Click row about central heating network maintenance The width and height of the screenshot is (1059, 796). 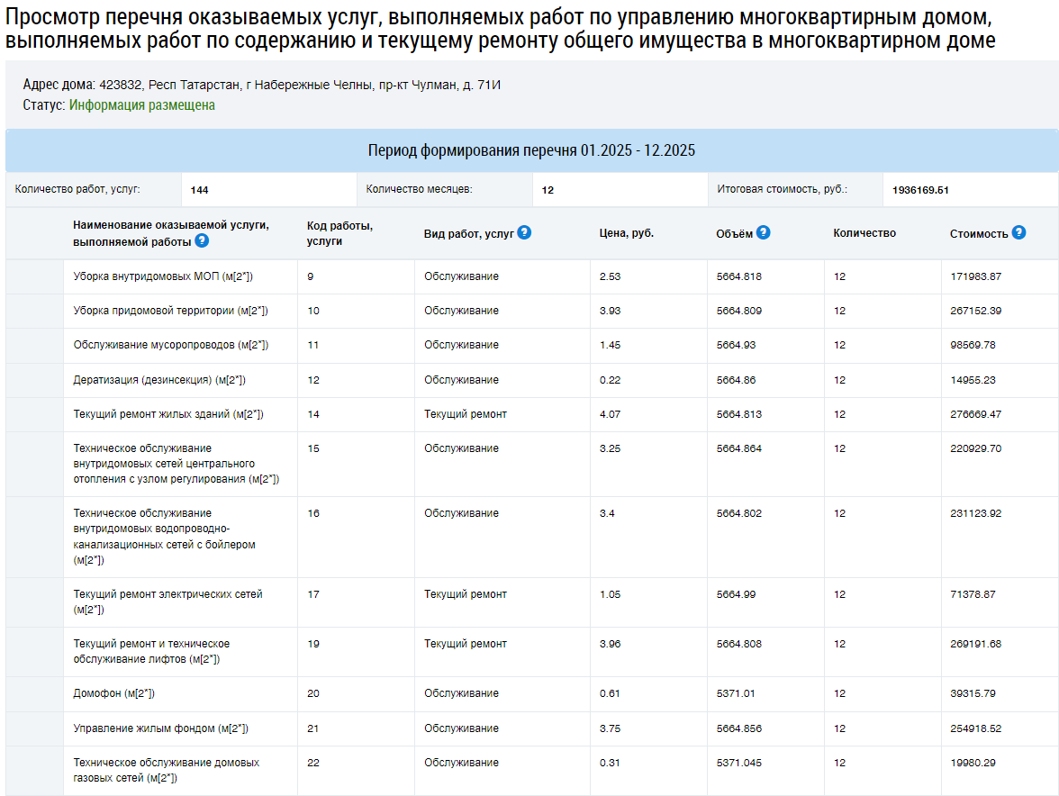[x=531, y=464]
